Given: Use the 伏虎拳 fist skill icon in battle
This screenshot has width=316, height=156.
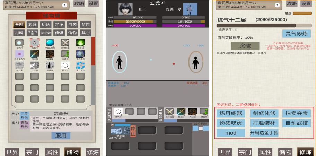Looking at the screenshot, I should coord(120,130).
